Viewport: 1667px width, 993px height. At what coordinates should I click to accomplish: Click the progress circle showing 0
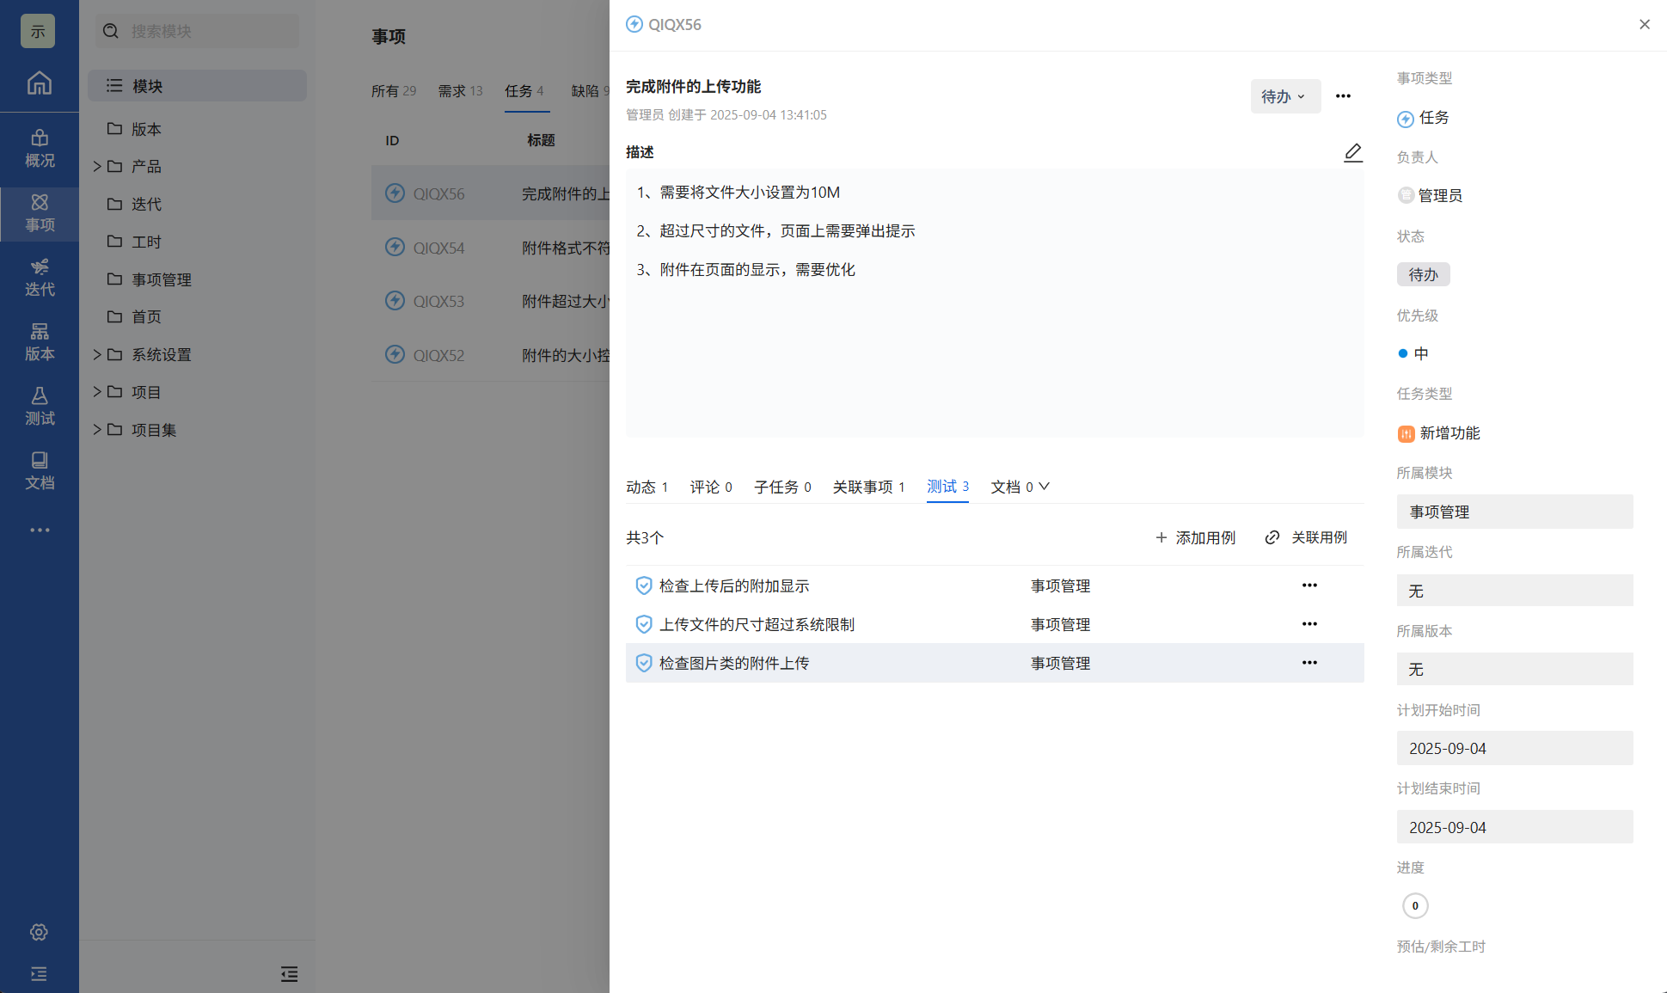[1414, 905]
